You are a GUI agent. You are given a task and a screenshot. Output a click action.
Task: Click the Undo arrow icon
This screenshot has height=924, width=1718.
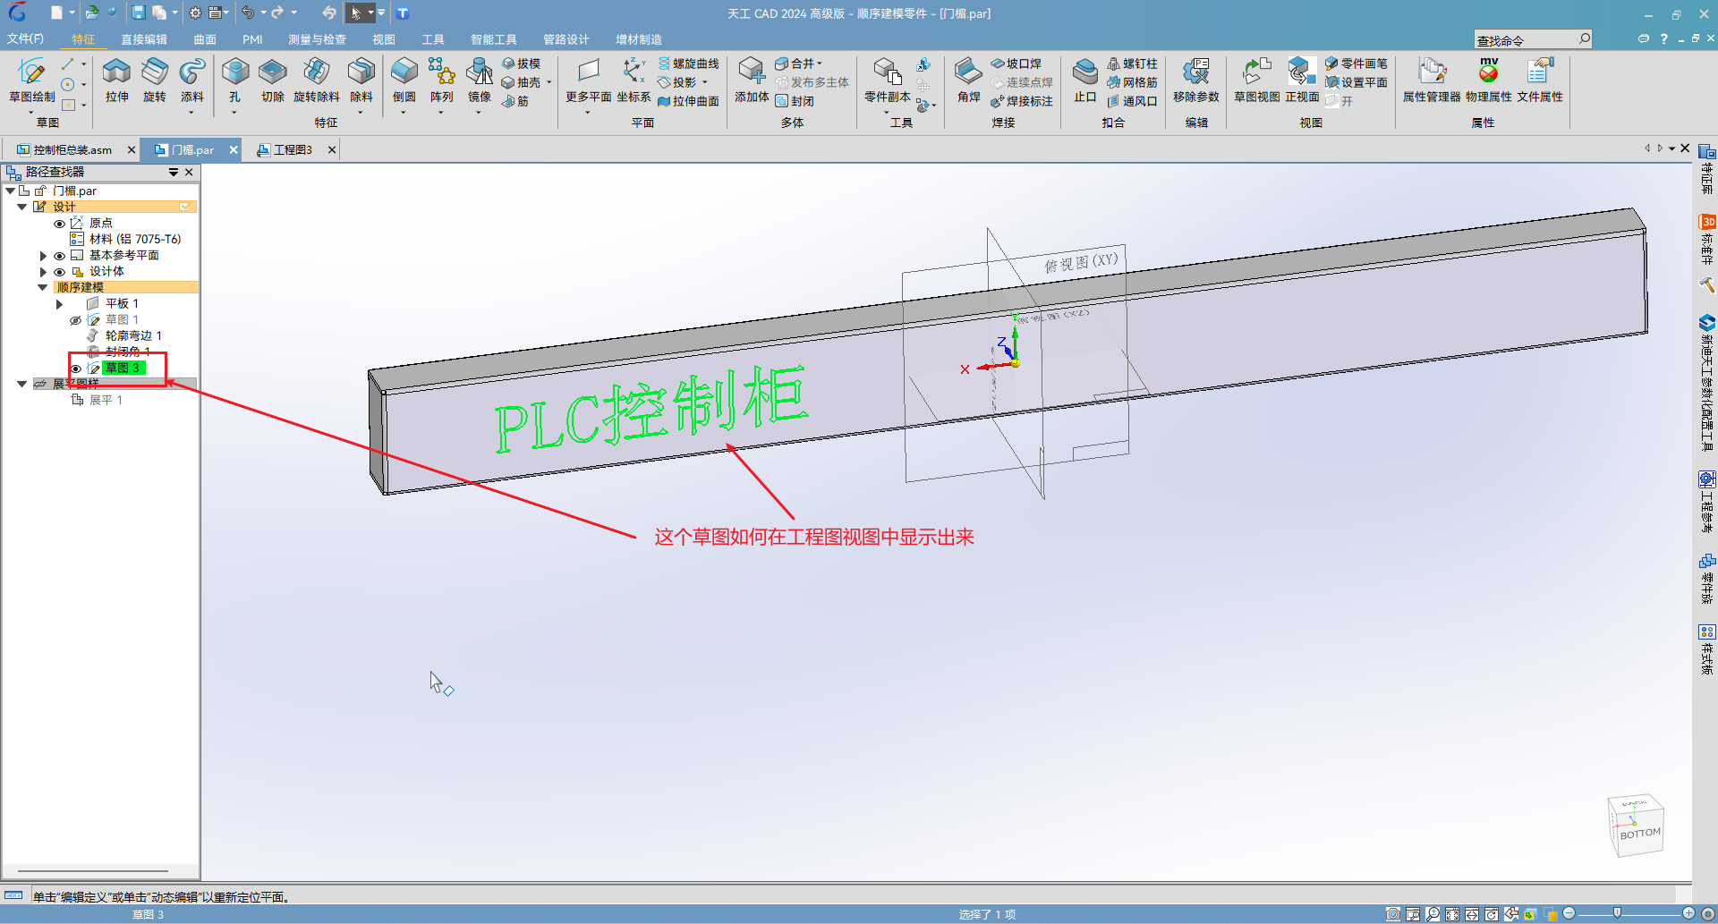[x=248, y=13]
